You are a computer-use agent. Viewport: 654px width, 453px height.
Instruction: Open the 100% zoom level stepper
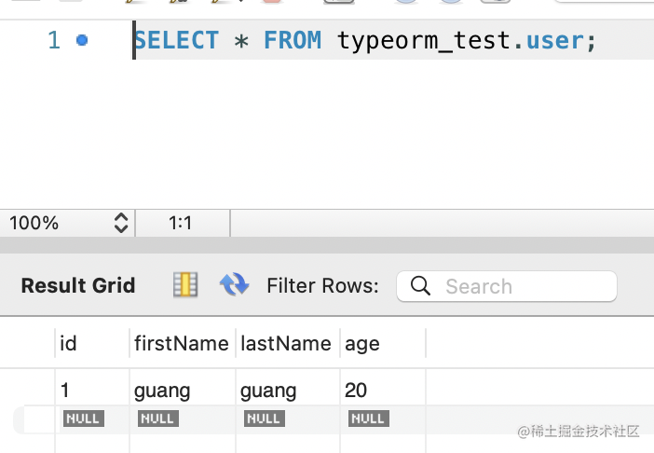coord(120,223)
